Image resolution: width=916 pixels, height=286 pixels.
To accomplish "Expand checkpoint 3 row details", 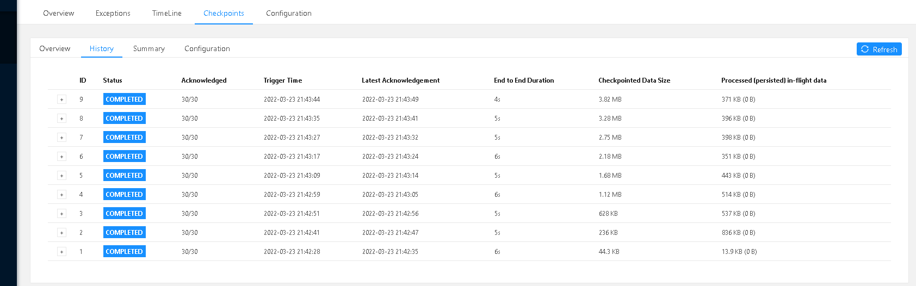I will pyautogui.click(x=61, y=214).
